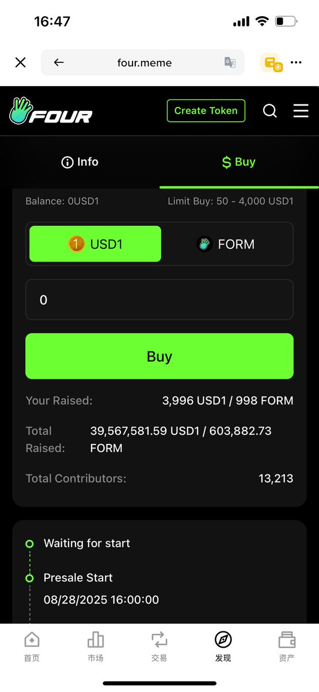Tap the browser back arrow

(59, 63)
